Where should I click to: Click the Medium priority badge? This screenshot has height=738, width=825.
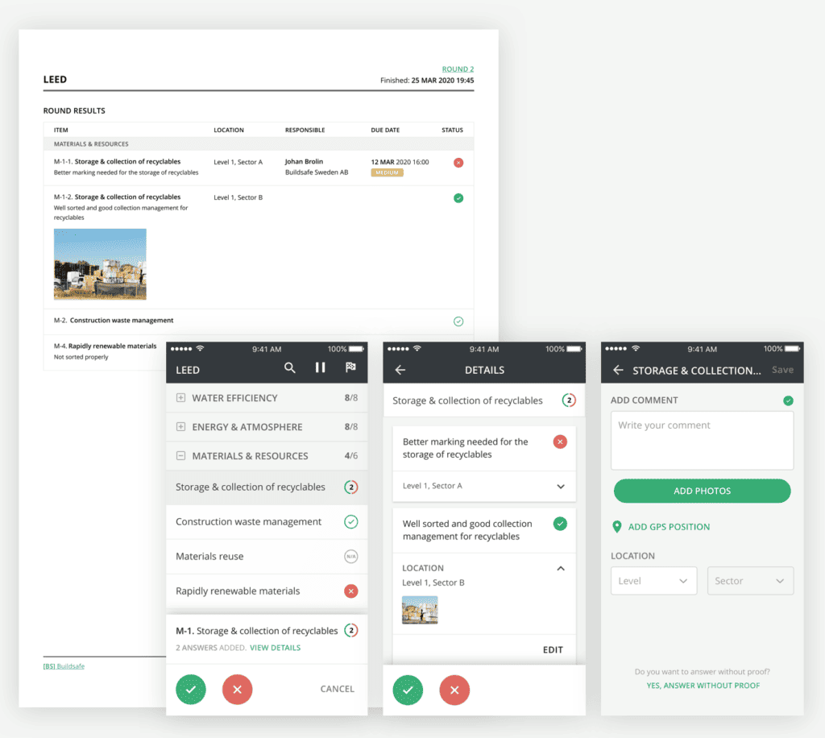tap(387, 172)
